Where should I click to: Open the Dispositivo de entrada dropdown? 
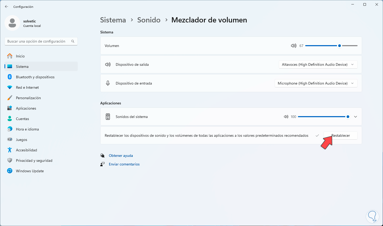point(316,83)
